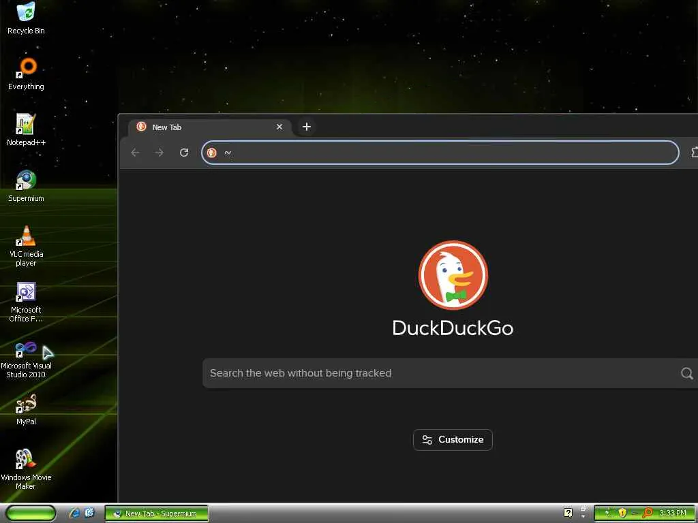
Task: Click the DuckDuckGo icon in the address bar
Action: [212, 153]
